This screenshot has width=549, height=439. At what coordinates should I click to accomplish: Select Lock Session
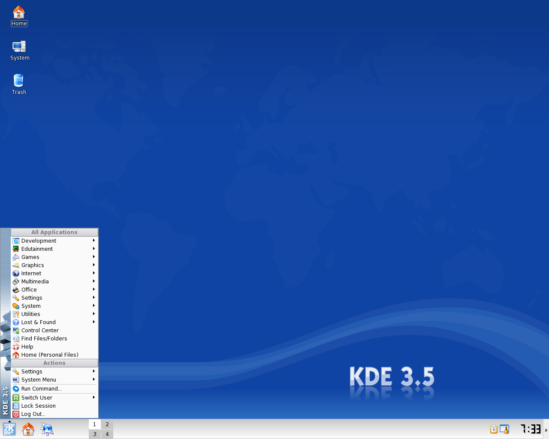pos(54,406)
